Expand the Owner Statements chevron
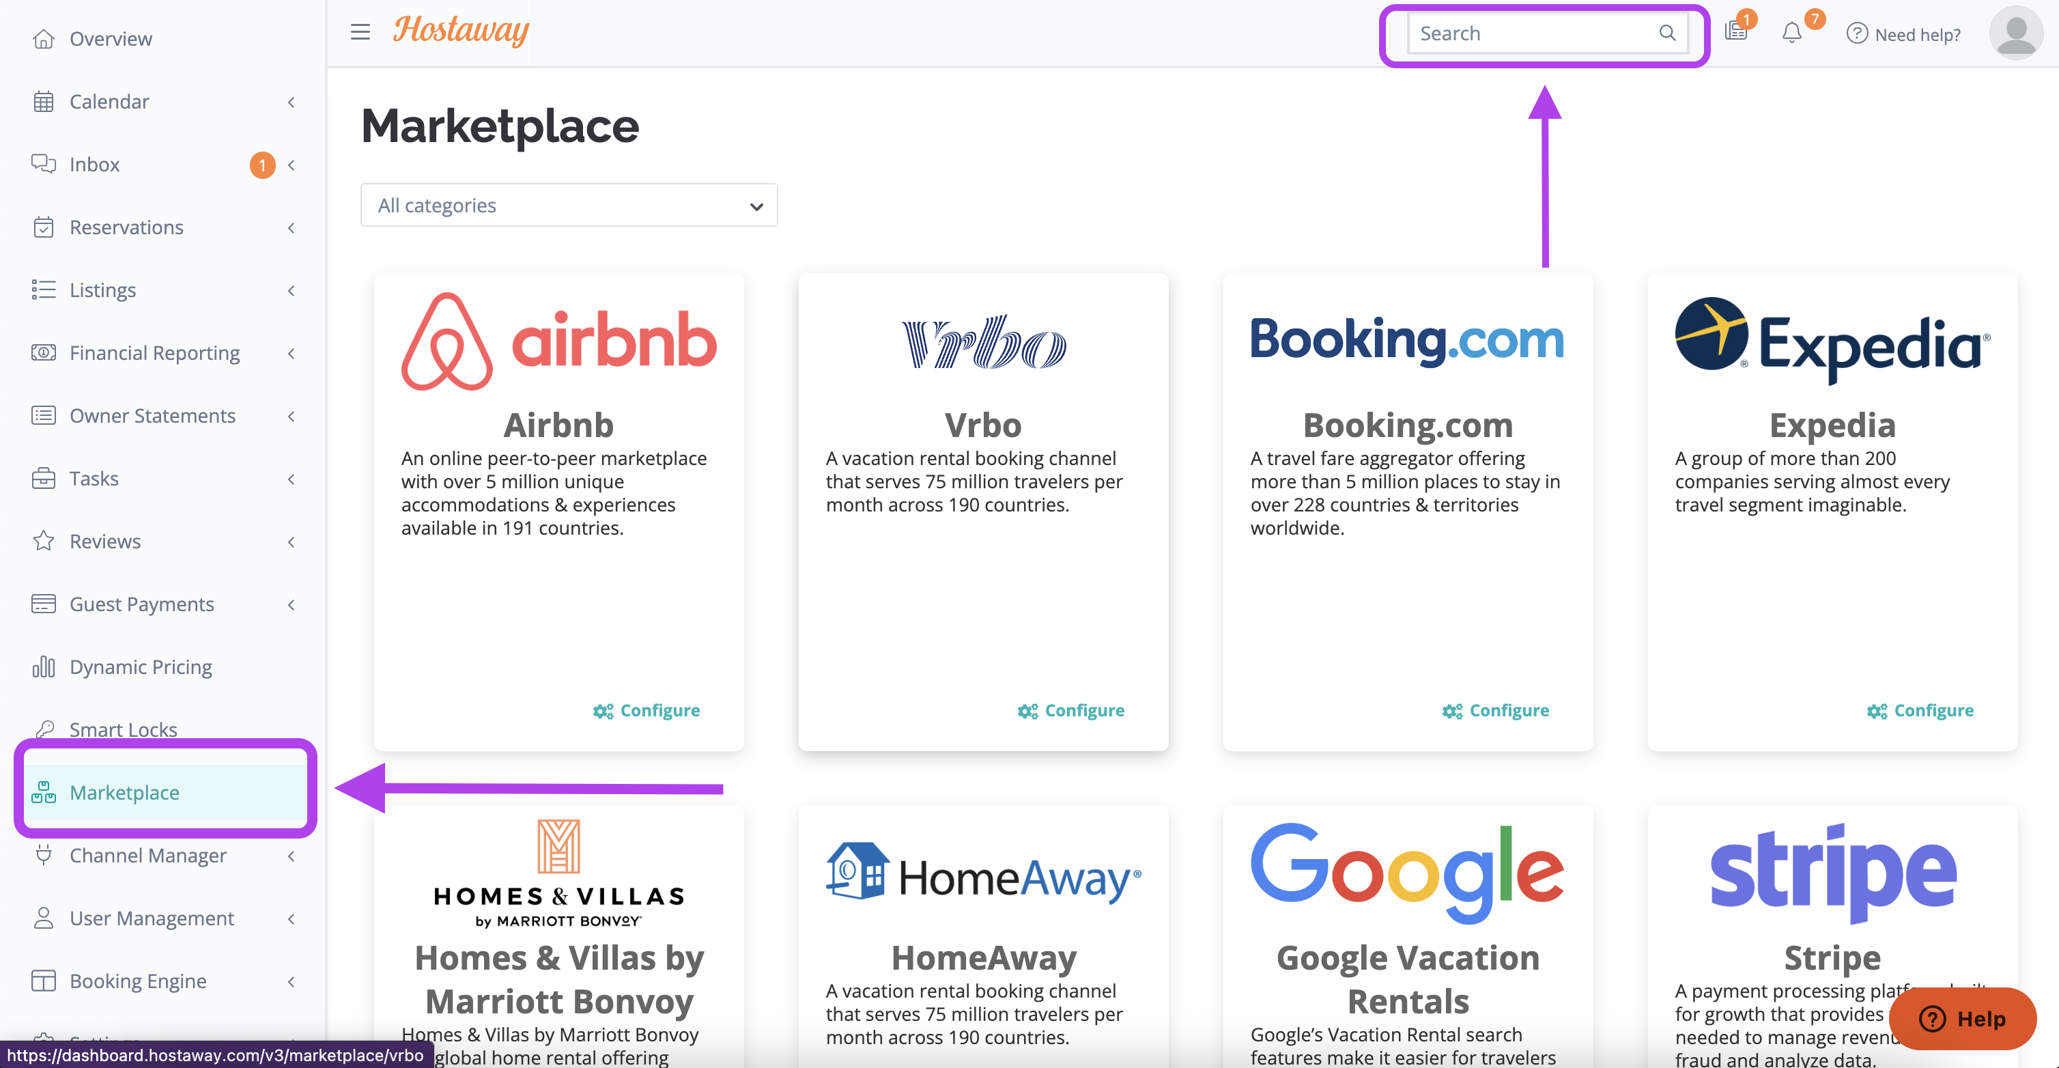The height and width of the screenshot is (1068, 2059). tap(291, 416)
